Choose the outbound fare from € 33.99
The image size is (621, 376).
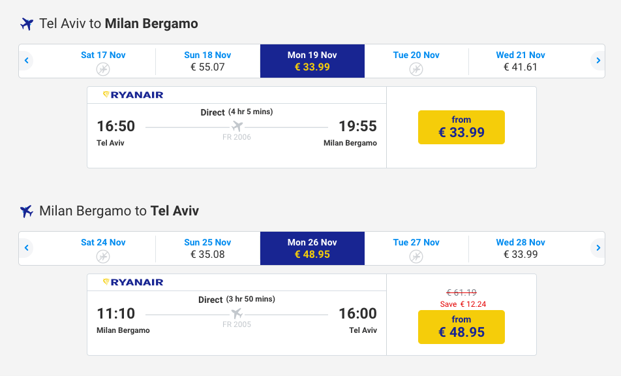coord(461,127)
